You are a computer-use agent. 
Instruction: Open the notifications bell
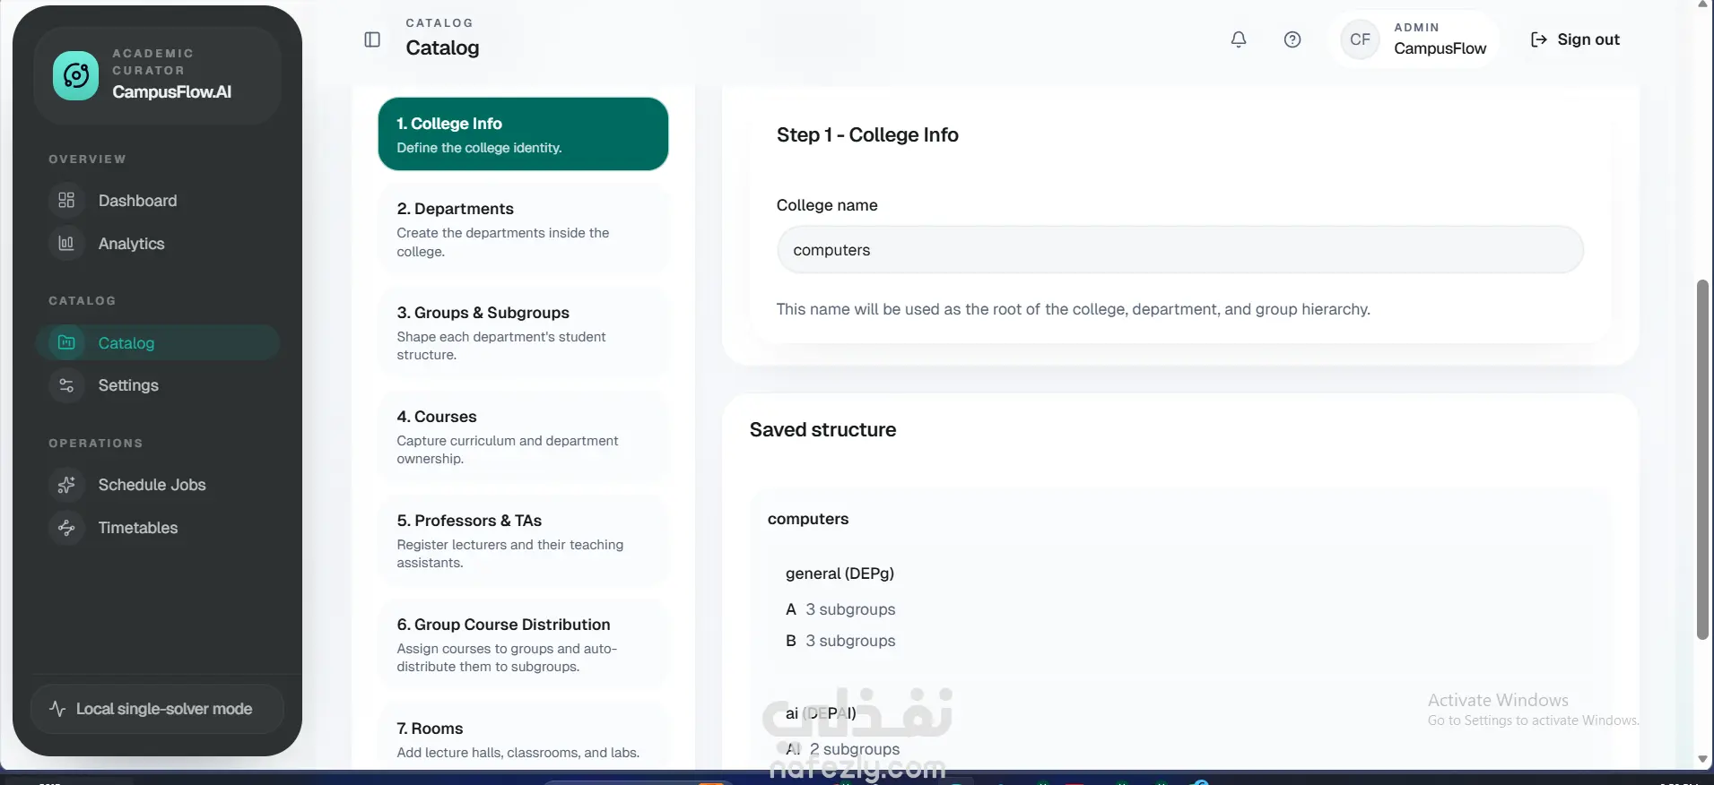click(1239, 39)
